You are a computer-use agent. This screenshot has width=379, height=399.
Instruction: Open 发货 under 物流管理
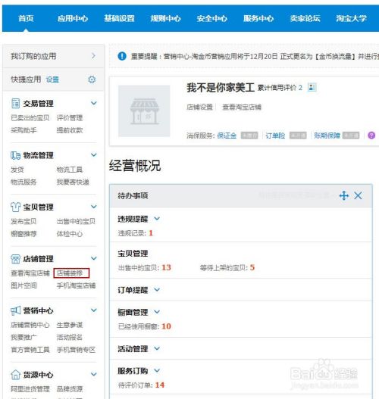(17, 170)
